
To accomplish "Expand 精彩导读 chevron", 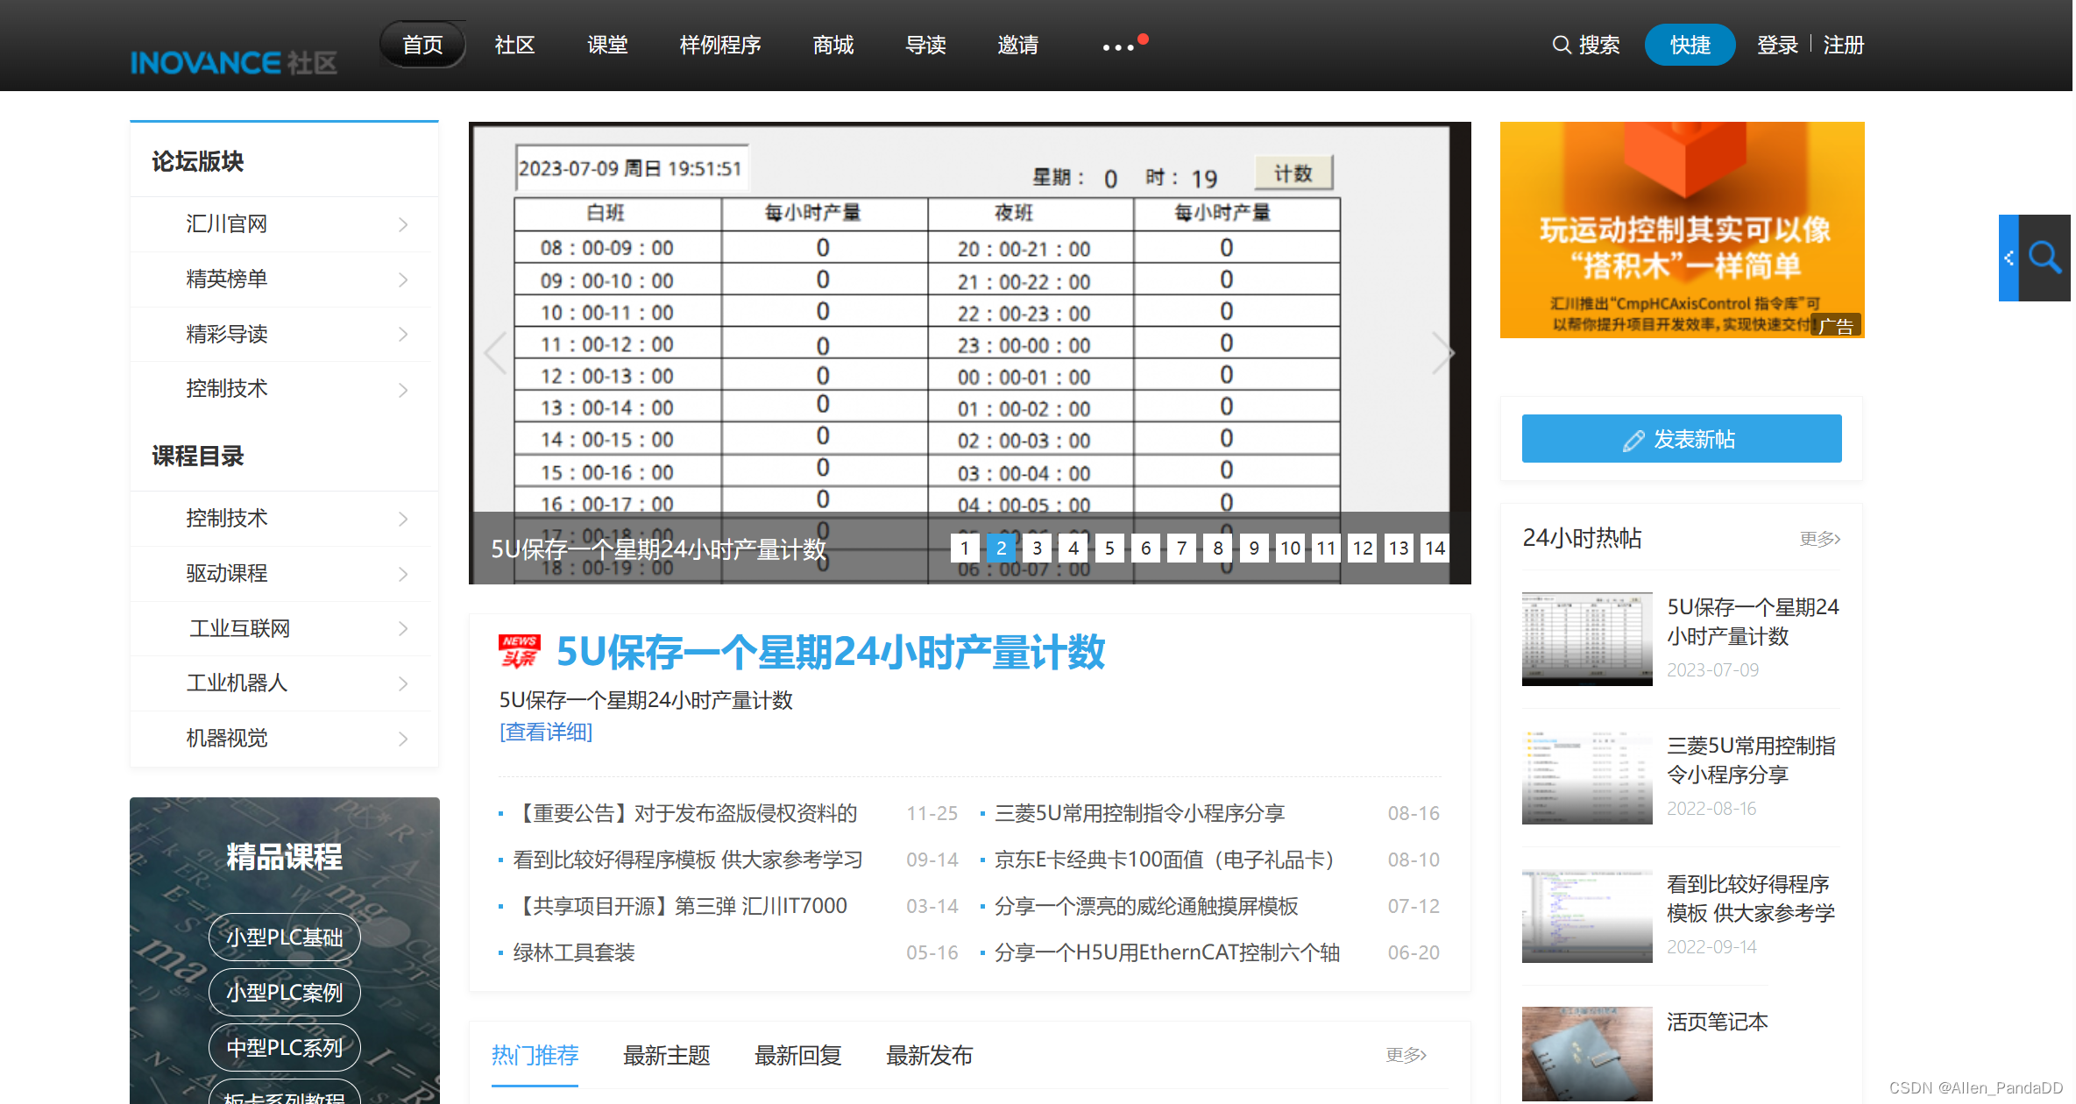I will 403,334.
